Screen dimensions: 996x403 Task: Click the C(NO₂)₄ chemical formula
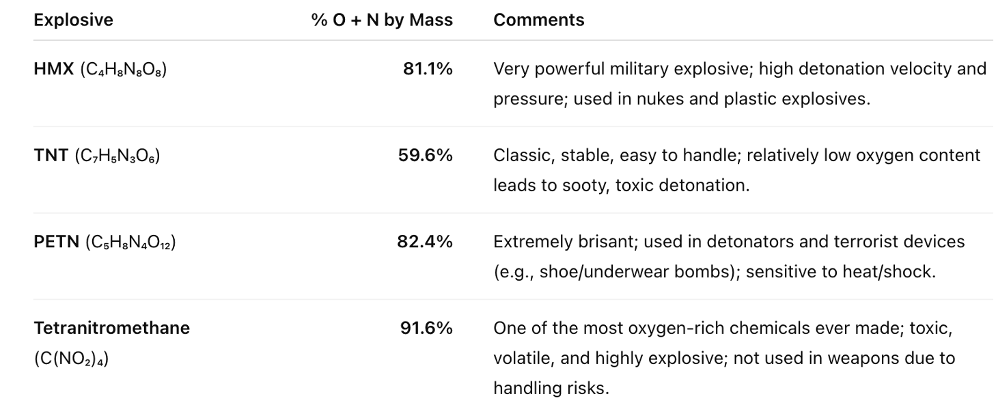click(71, 359)
